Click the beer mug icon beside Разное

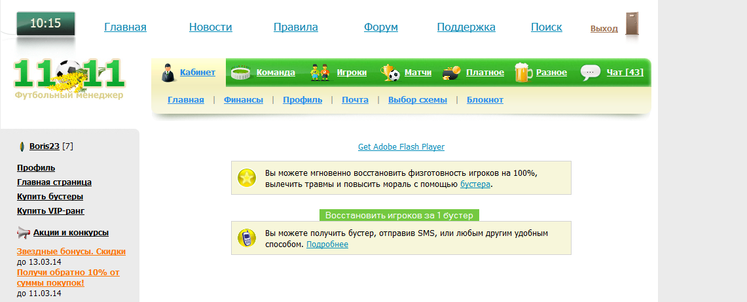point(523,72)
